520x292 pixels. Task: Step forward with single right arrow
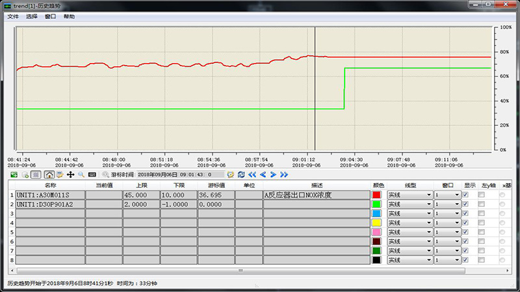click(x=273, y=175)
